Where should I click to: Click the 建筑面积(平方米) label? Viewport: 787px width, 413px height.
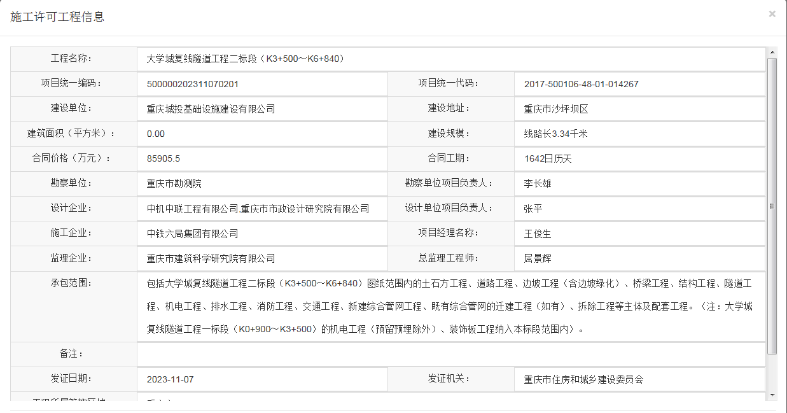point(72,133)
